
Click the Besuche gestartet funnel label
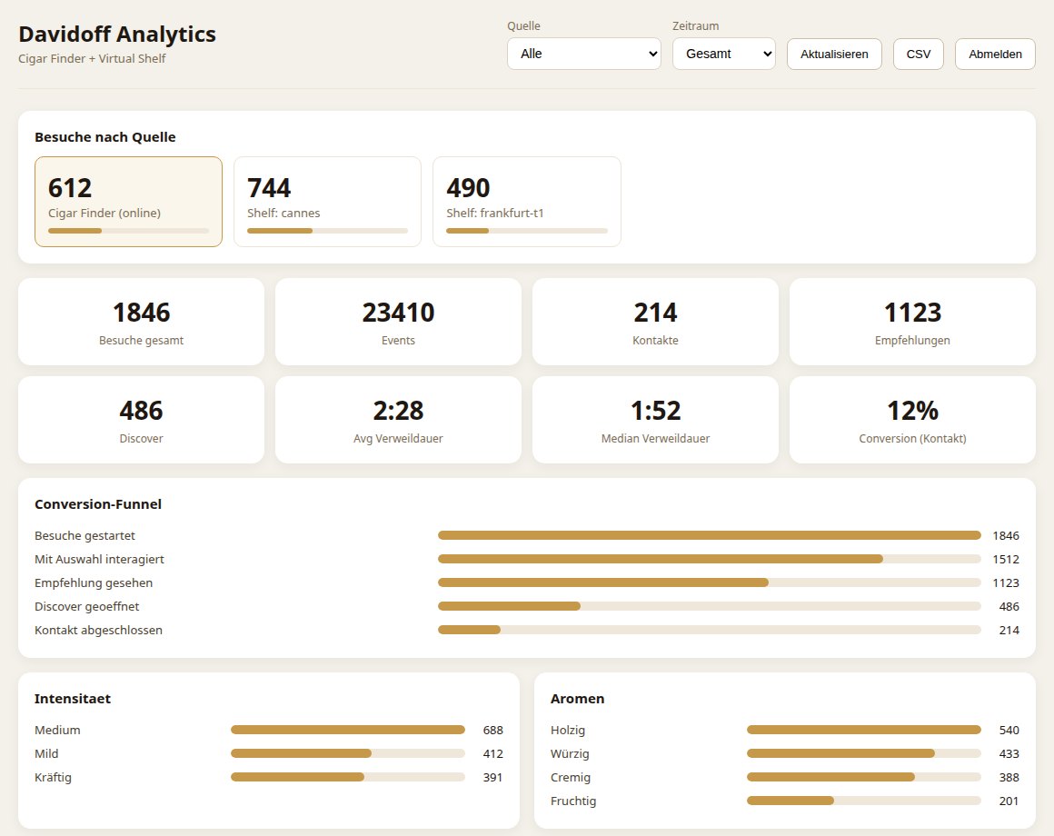[x=85, y=535]
